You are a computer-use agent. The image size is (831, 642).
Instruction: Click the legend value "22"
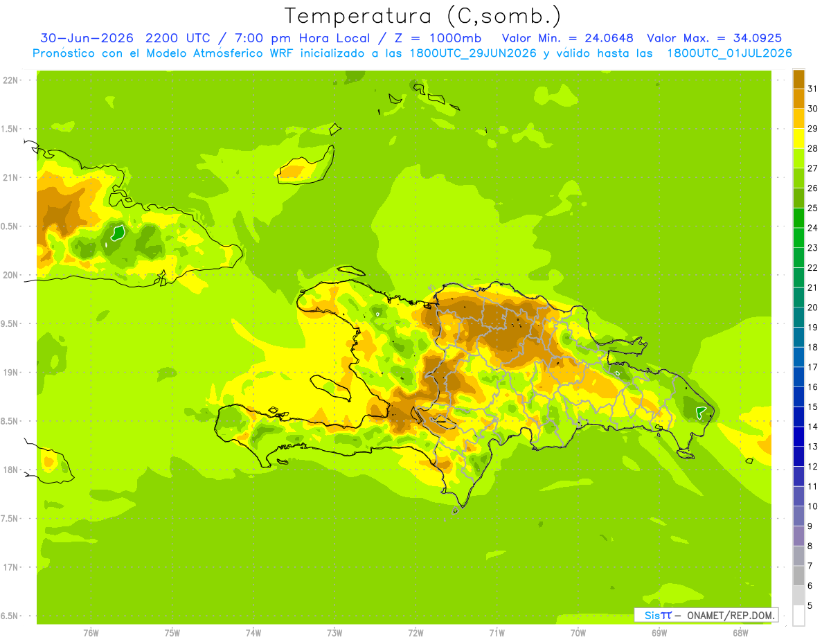(813, 268)
